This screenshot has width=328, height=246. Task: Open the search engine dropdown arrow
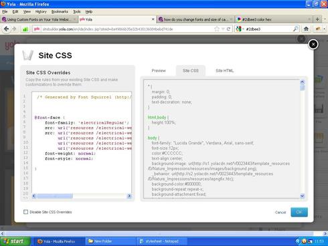click(243, 29)
